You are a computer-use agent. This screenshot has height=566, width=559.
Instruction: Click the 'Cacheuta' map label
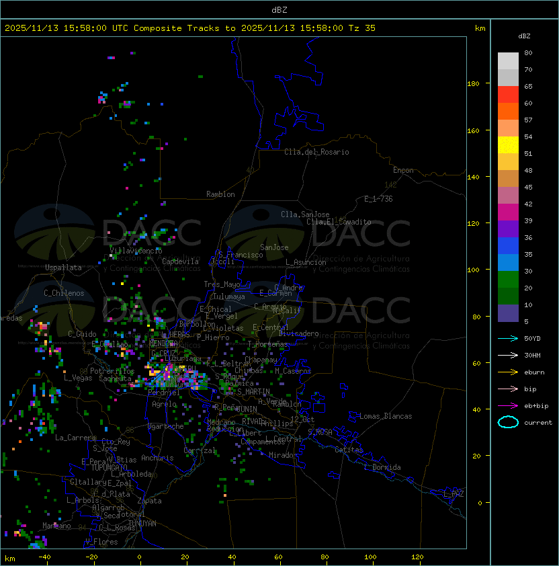point(115,378)
